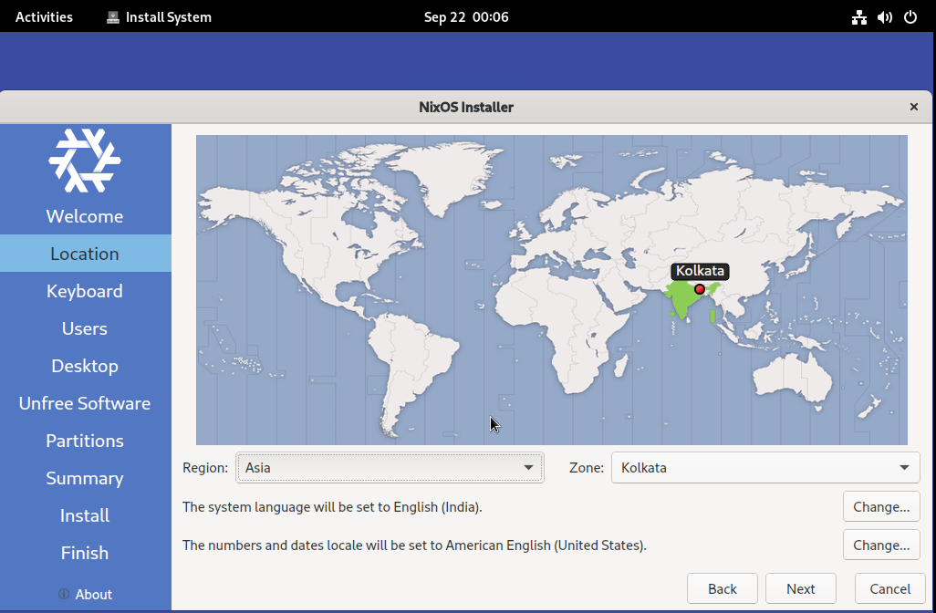Image resolution: width=936 pixels, height=613 pixels.
Task: Select the Partitions step in sidebar
Action: (x=85, y=441)
